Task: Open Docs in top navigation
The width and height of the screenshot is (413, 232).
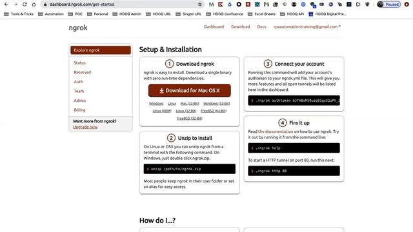Action: point(261,26)
